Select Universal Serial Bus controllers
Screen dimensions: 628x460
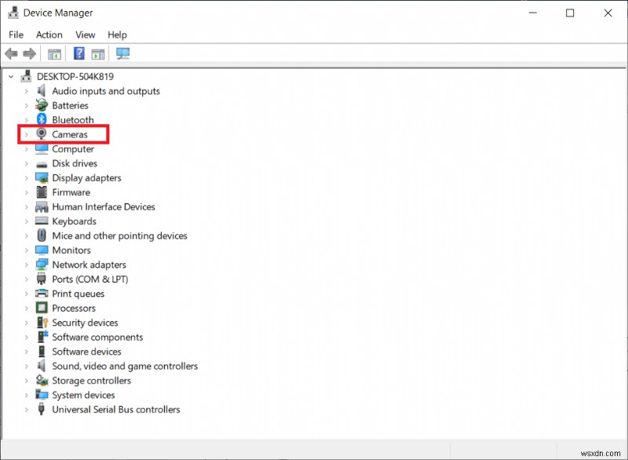tap(115, 409)
